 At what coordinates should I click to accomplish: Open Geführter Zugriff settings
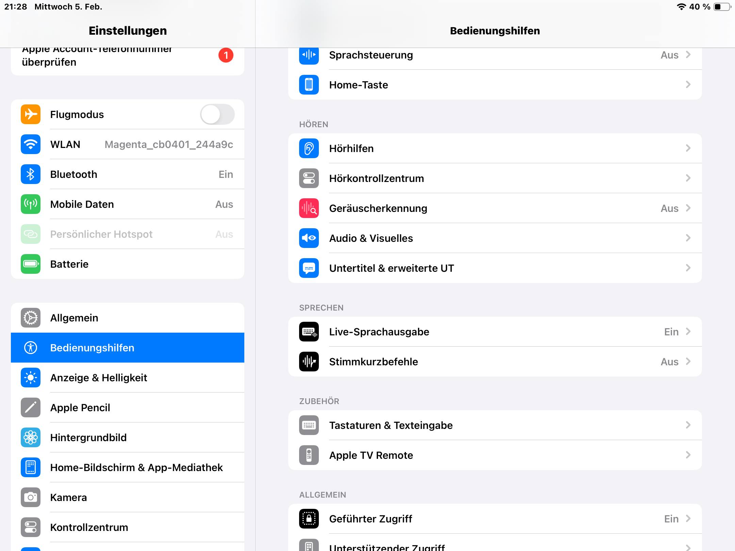495,519
